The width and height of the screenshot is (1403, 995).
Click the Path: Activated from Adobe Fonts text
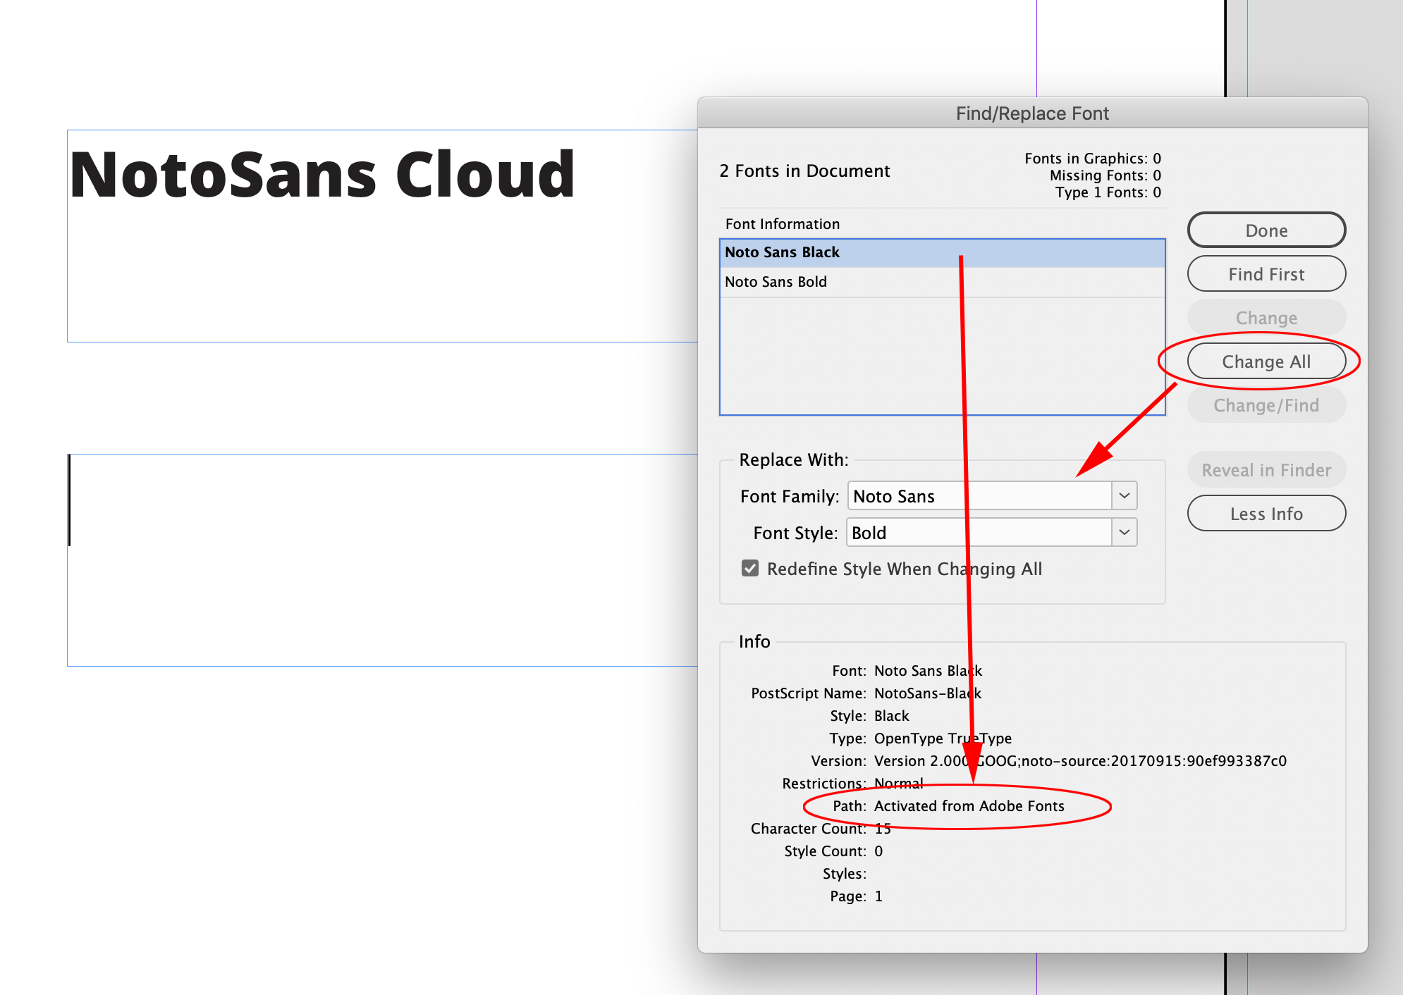click(969, 805)
